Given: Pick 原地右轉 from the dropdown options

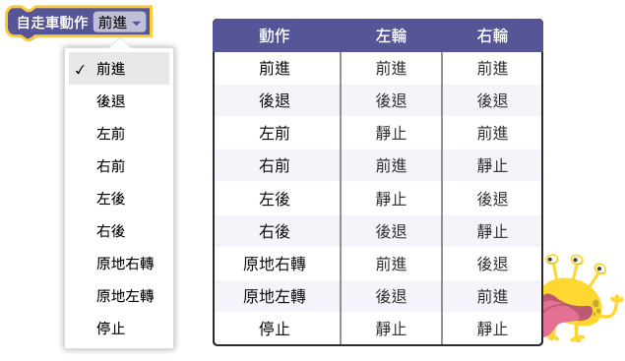Looking at the screenshot, I should tap(119, 264).
